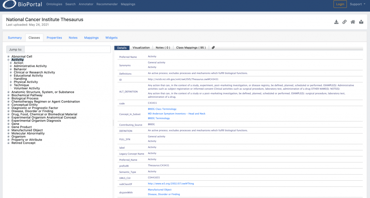The height and width of the screenshot is (198, 370).
Task: Open the ontology Mappings tab
Action: [91, 38]
